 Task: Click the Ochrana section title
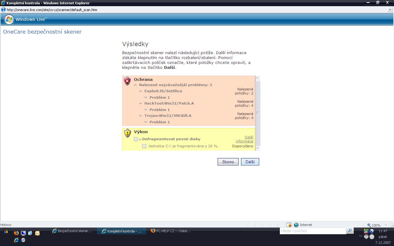143,79
